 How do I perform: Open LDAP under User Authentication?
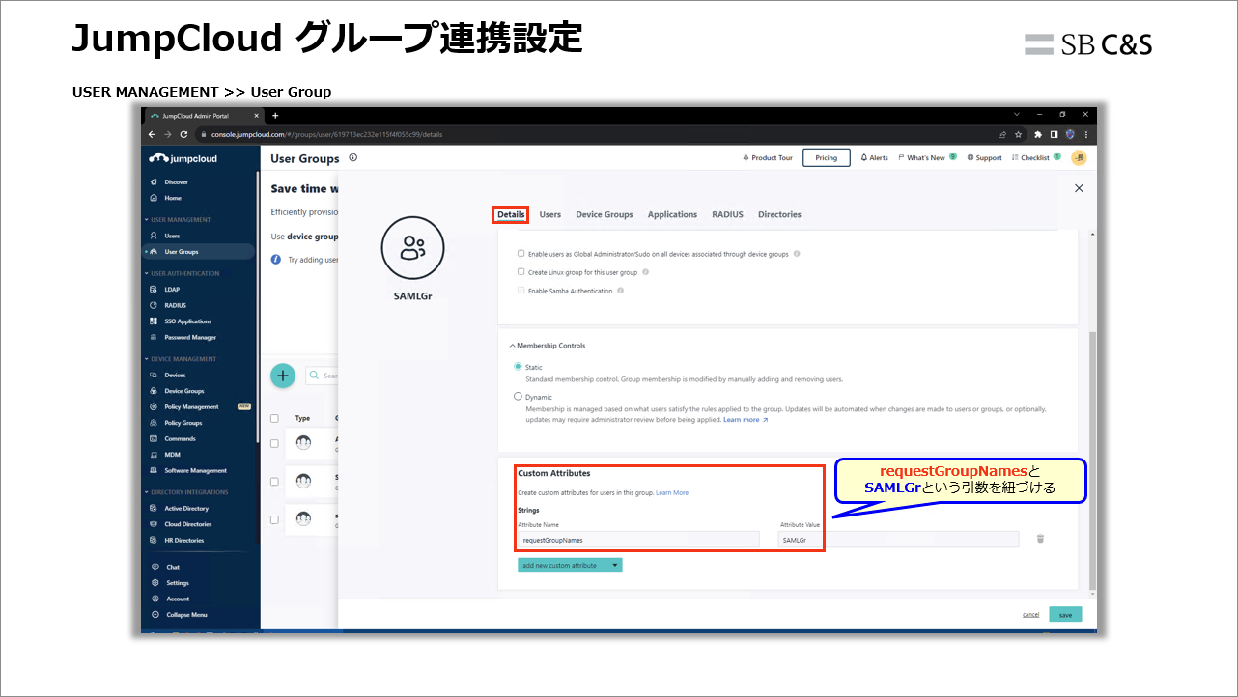tap(172, 289)
